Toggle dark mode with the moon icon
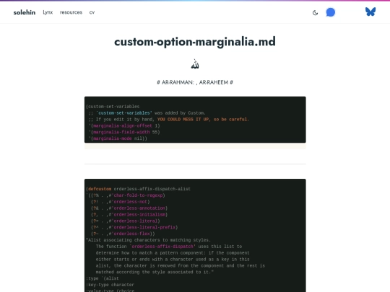The height and width of the screenshot is (292, 390). (x=315, y=12)
